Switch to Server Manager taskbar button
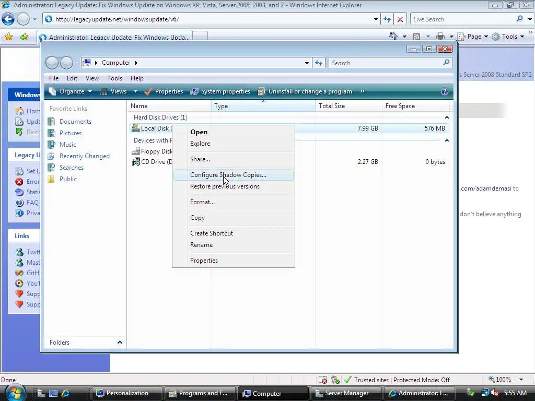 346,393
